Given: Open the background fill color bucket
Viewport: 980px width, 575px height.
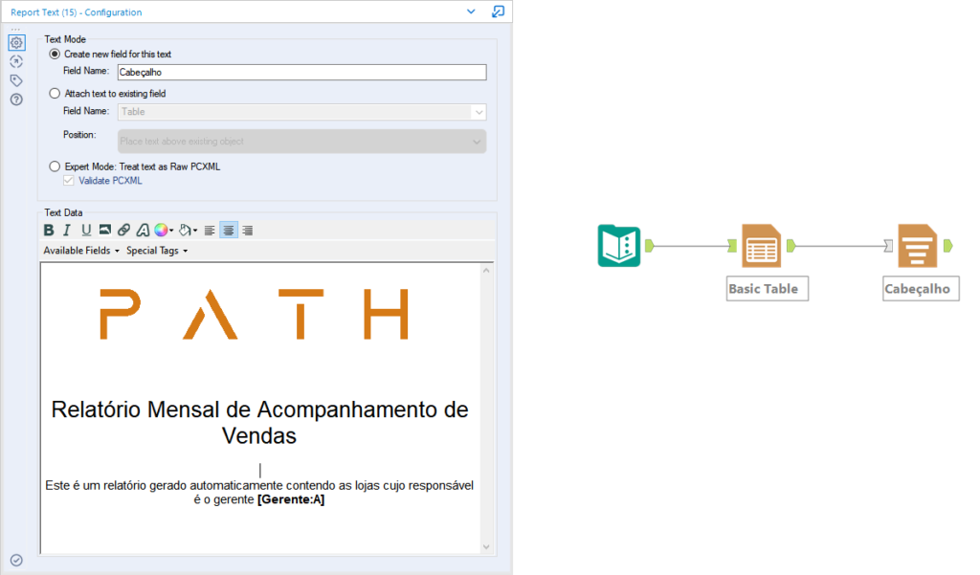Looking at the screenshot, I should tap(188, 230).
